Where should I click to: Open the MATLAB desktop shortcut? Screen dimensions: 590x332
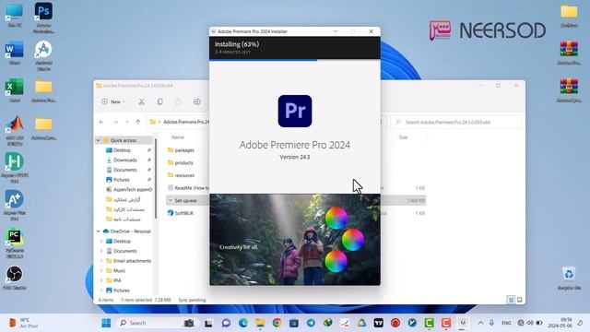15,131
